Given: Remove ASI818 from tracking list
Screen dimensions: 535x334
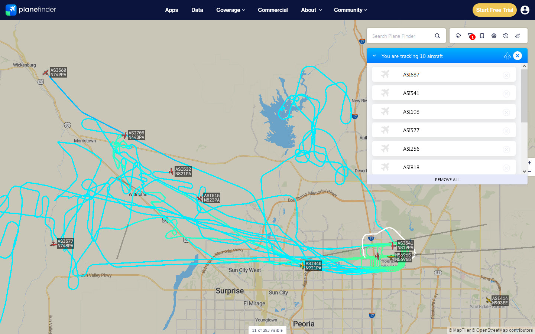Looking at the screenshot, I should pos(506,168).
